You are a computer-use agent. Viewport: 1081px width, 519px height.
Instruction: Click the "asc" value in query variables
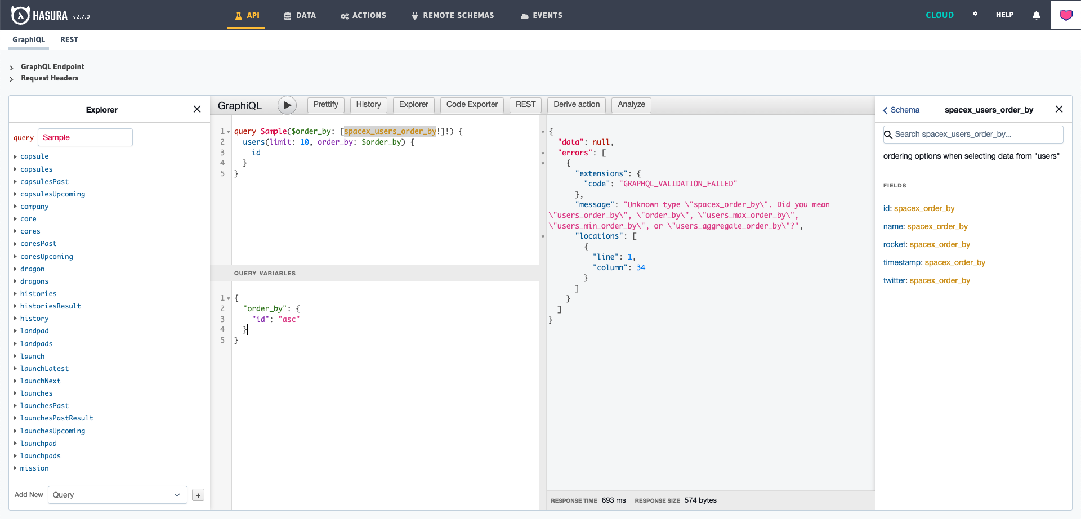point(289,319)
